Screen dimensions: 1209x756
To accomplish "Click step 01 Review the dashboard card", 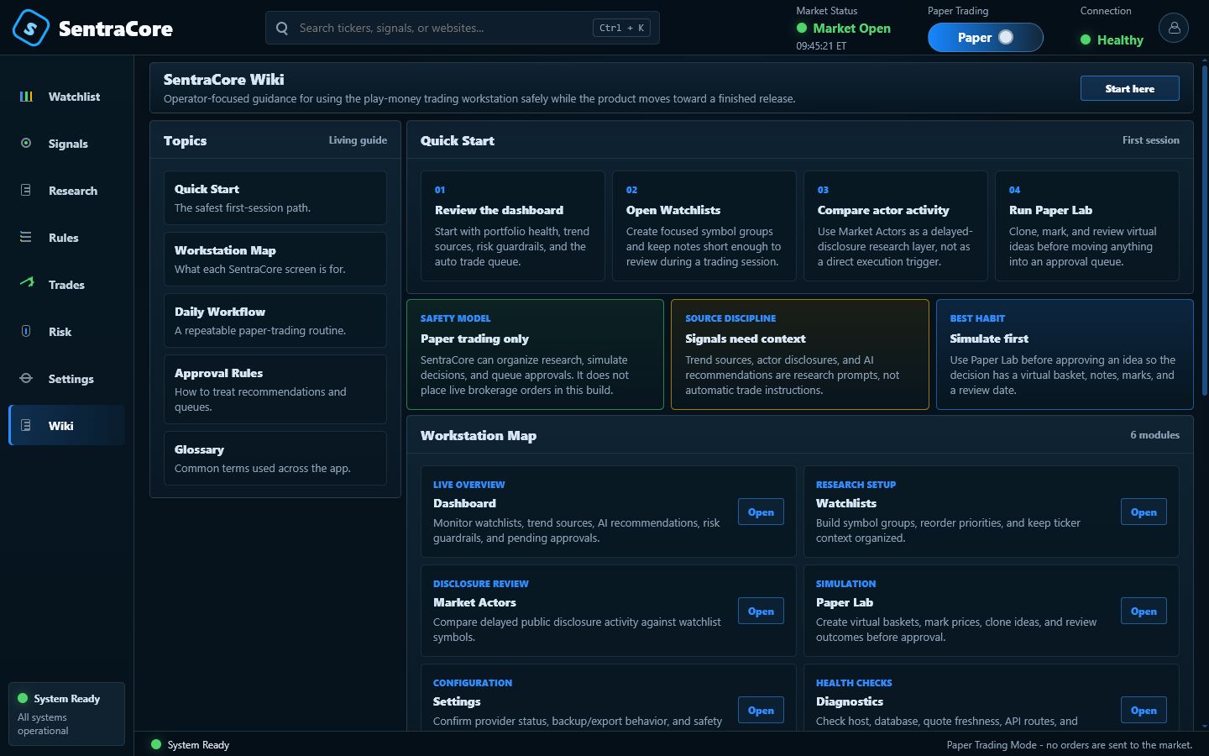I will 513,226.
